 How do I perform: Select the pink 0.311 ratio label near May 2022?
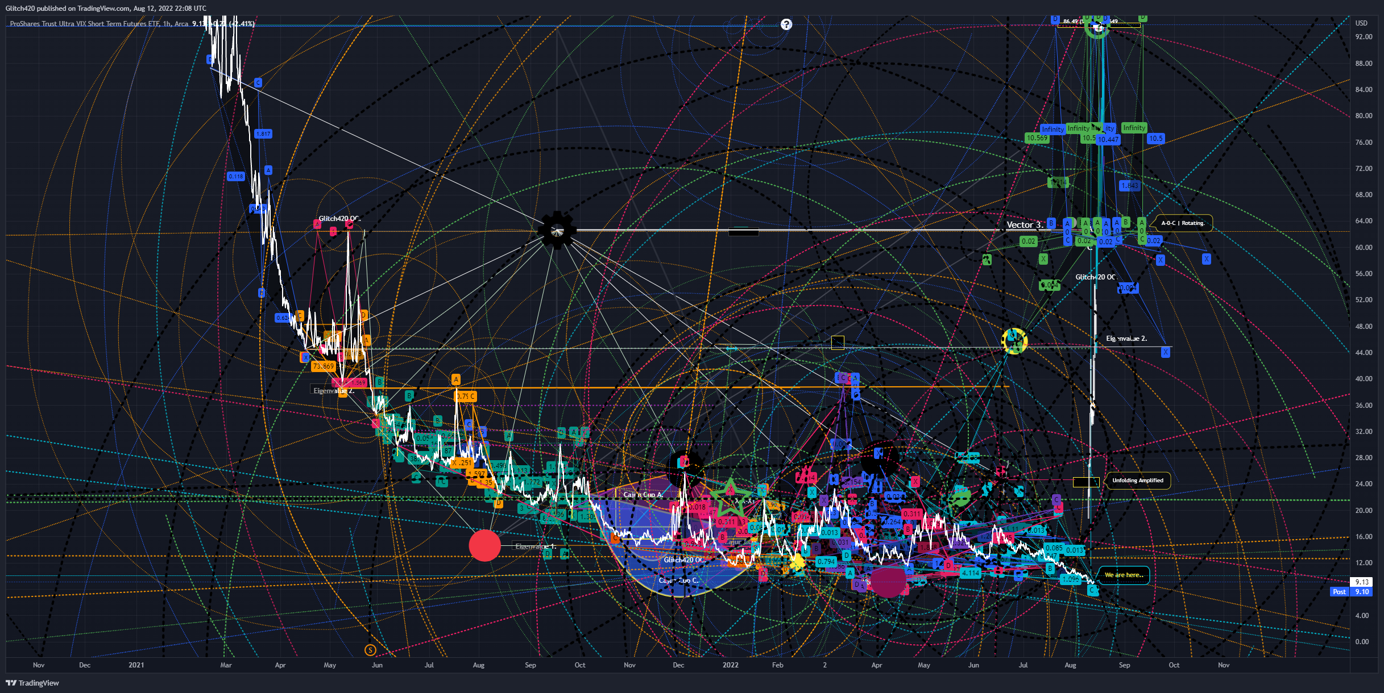(x=912, y=514)
